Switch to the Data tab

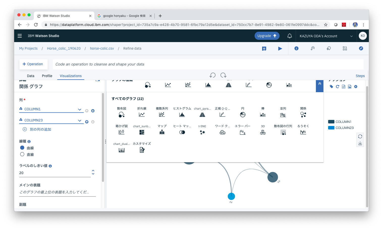coord(31,76)
